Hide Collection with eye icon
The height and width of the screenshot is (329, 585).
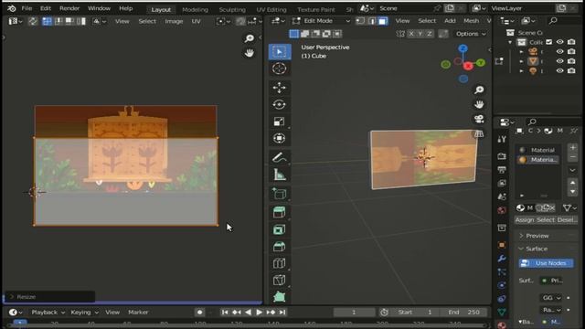point(560,42)
